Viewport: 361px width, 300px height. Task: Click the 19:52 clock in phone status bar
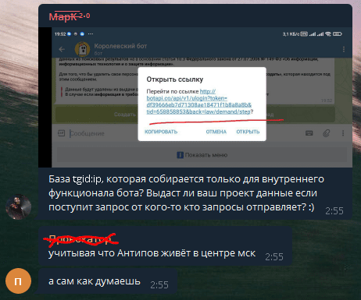(60, 34)
